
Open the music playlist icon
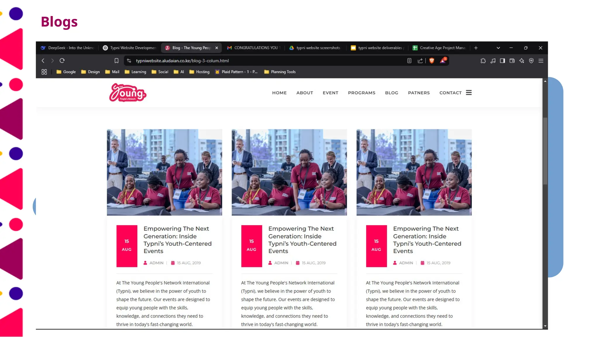click(493, 61)
